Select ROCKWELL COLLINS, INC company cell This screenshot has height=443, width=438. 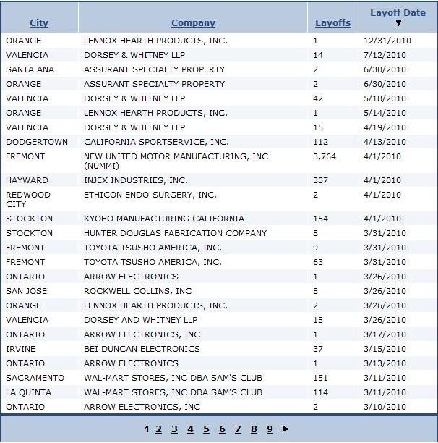[137, 291]
